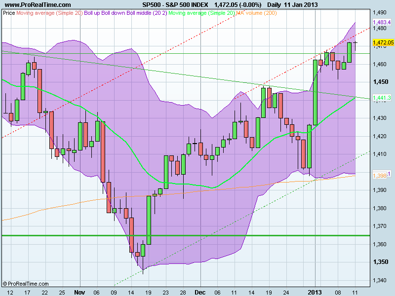Click the tall green candle at November 19
This screenshot has height=296, width=395.
[x=149, y=220]
